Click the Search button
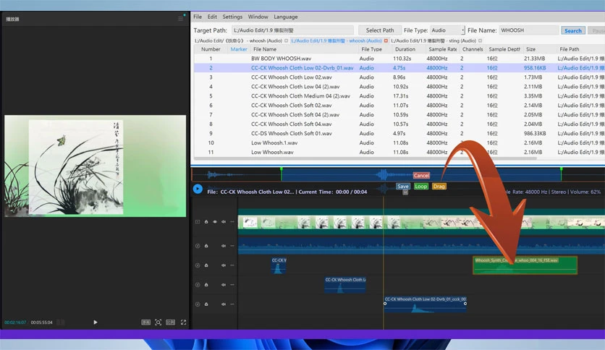Viewport: 605px width, 350px height. coord(573,30)
